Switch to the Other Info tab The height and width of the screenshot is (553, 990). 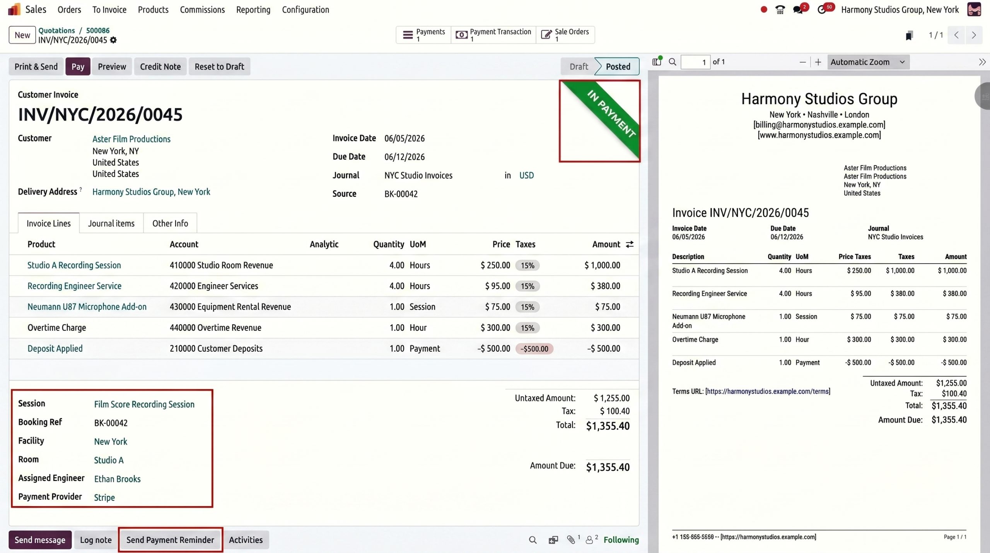pos(170,223)
